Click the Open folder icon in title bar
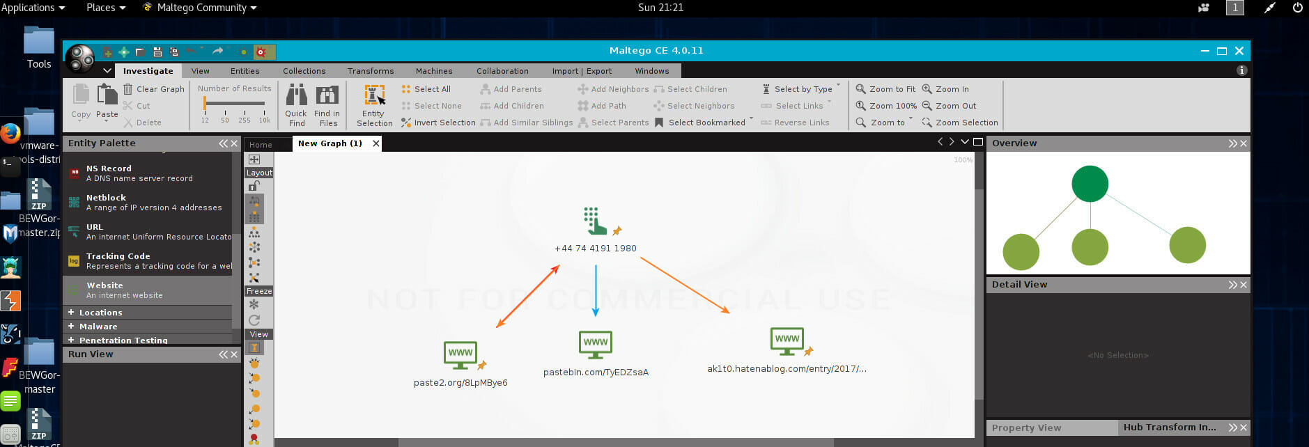Screen dimensions: 1309x447 139,52
